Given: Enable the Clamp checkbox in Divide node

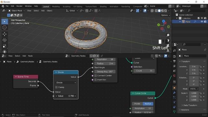Looking at the screenshot, I should (x=56, y=87).
